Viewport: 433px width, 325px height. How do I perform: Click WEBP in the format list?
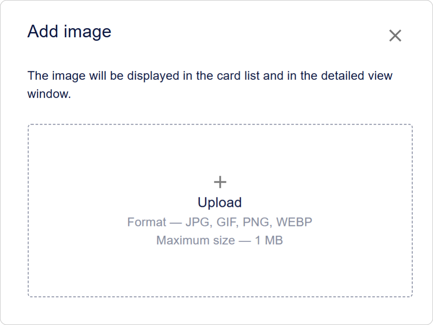[294, 222]
